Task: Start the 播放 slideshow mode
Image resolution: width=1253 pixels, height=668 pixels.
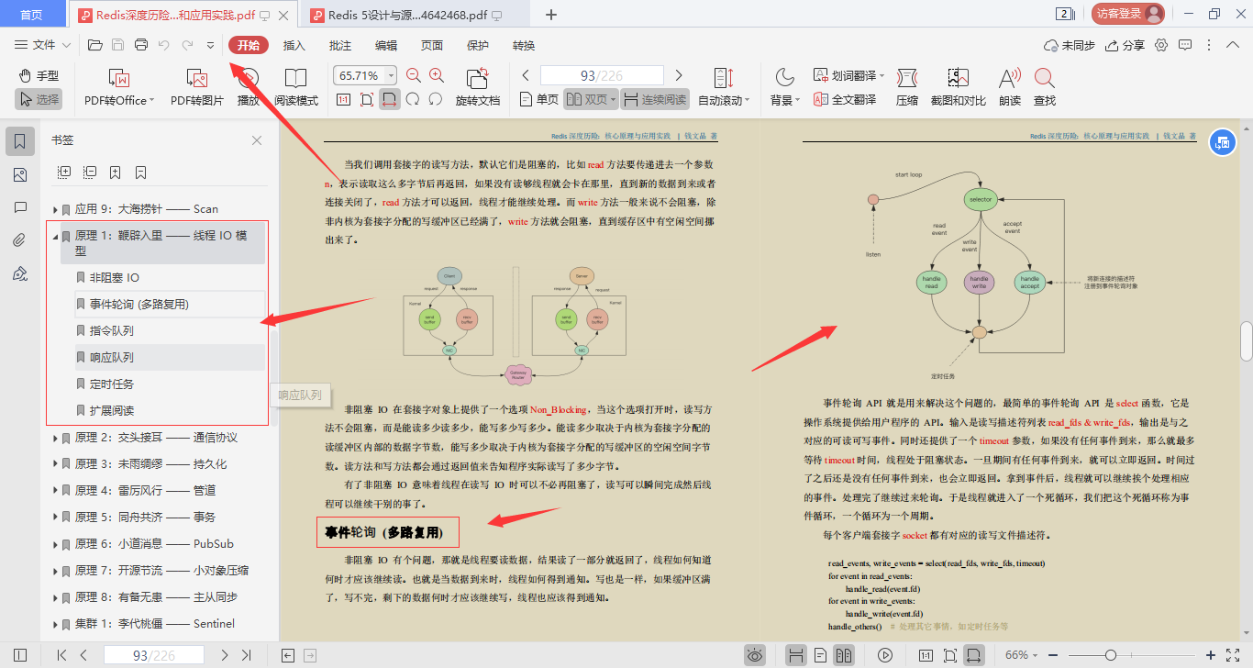Action: 248,87
